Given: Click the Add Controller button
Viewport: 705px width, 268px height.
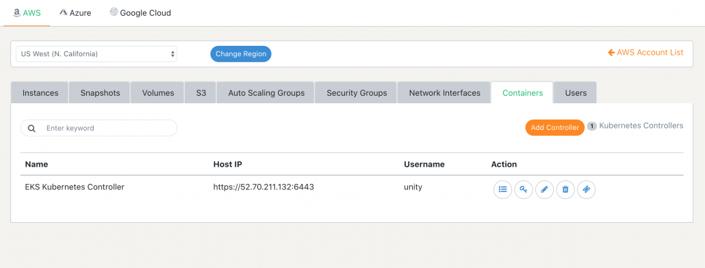Looking at the screenshot, I should [x=555, y=127].
